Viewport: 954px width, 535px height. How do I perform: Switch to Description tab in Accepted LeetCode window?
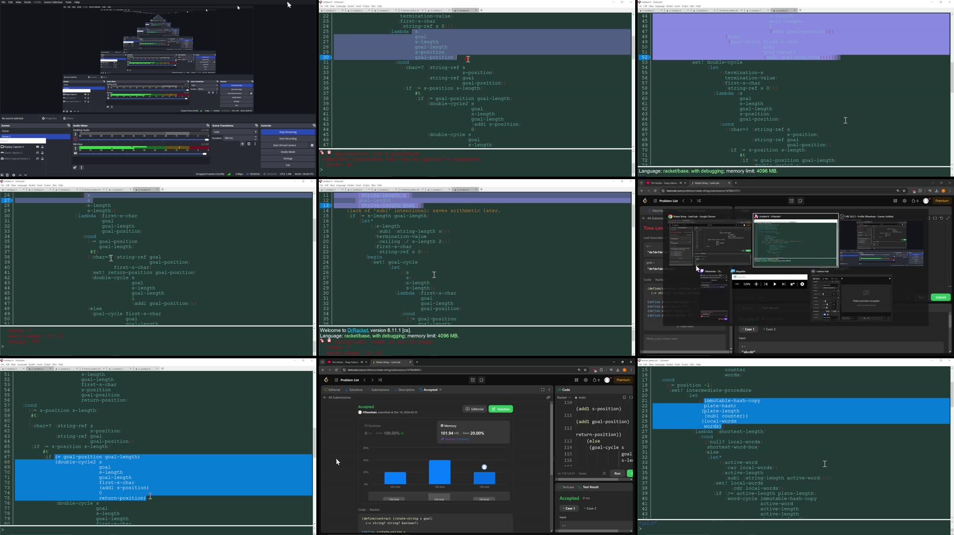coord(405,390)
